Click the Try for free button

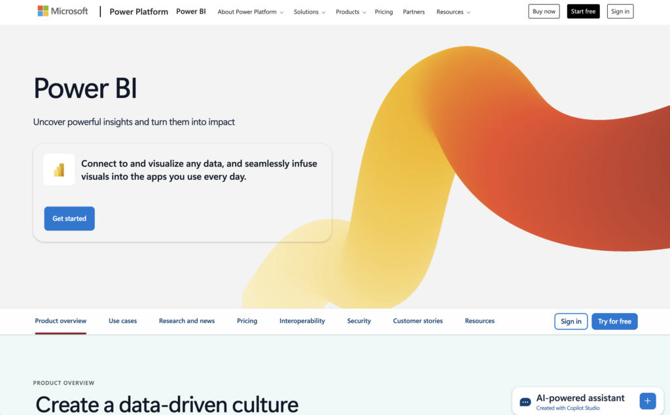pos(614,322)
